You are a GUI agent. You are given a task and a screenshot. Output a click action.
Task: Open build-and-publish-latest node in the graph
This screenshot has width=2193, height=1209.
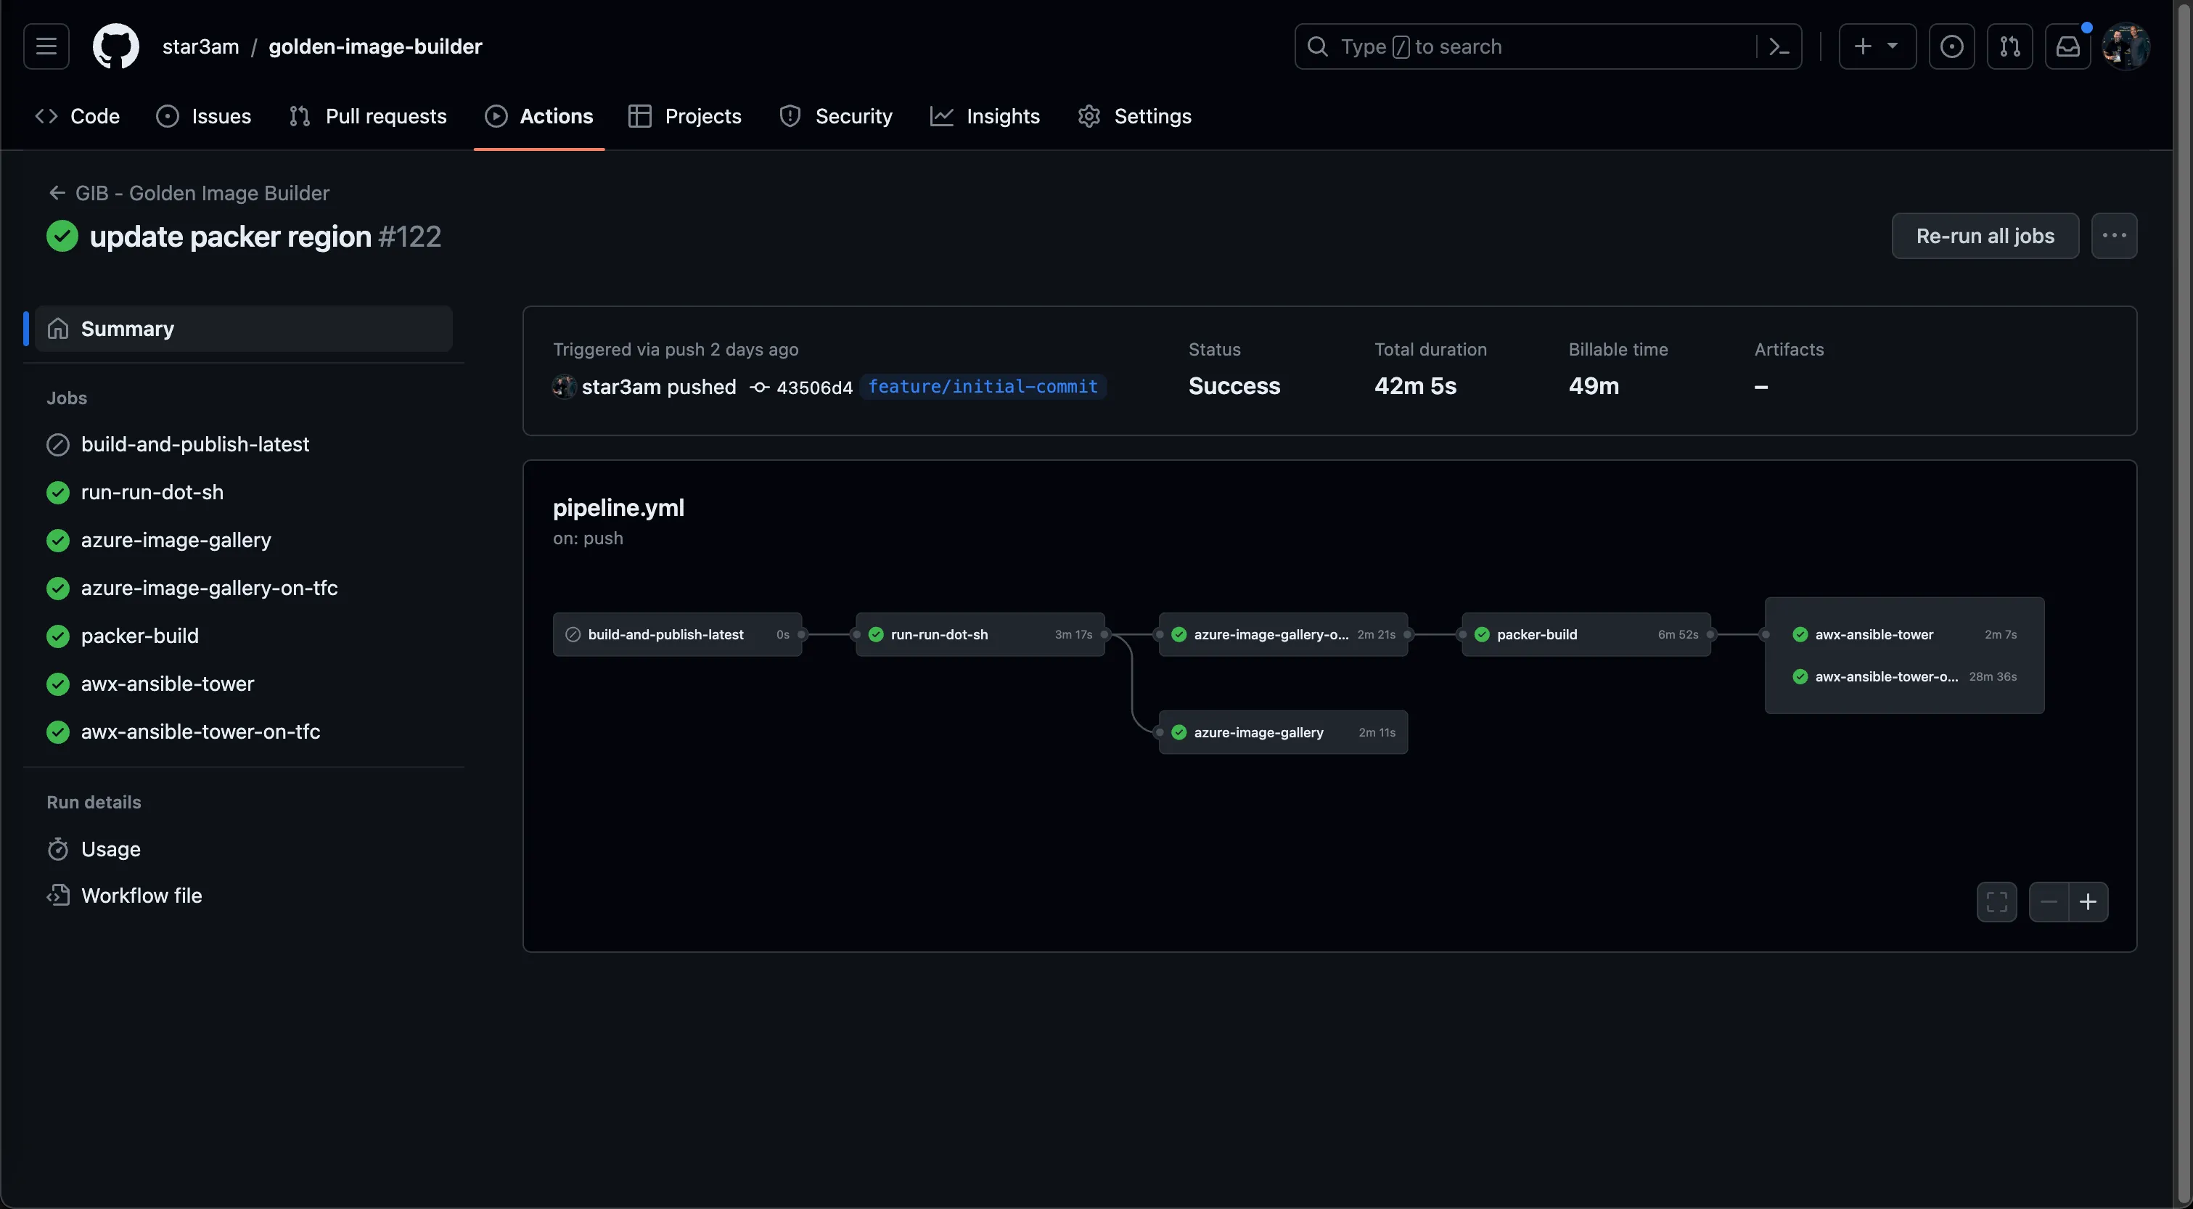678,634
